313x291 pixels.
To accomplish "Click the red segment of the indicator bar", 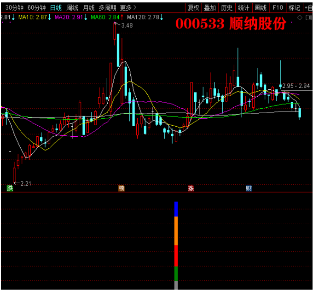I will [x=176, y=256].
